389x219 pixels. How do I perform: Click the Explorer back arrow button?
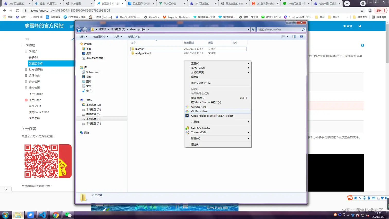[x=79, y=30]
